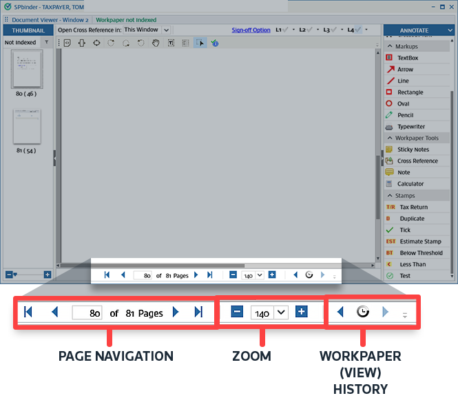
Task: Open the L3 sign-off dropdown arrow
Action: tap(342, 30)
